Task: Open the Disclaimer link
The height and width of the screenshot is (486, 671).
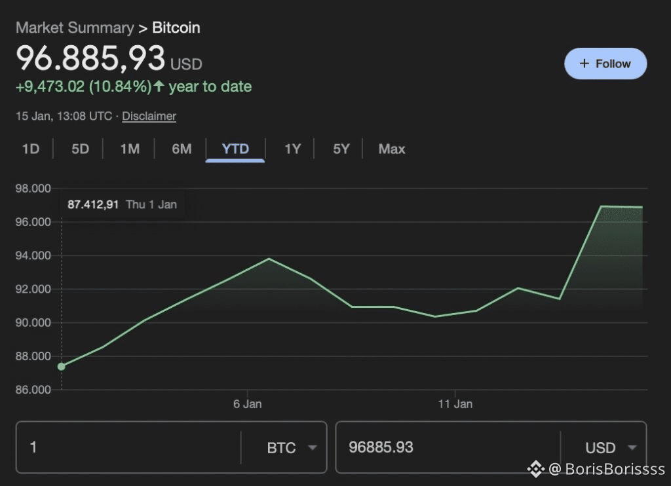Action: pos(149,116)
